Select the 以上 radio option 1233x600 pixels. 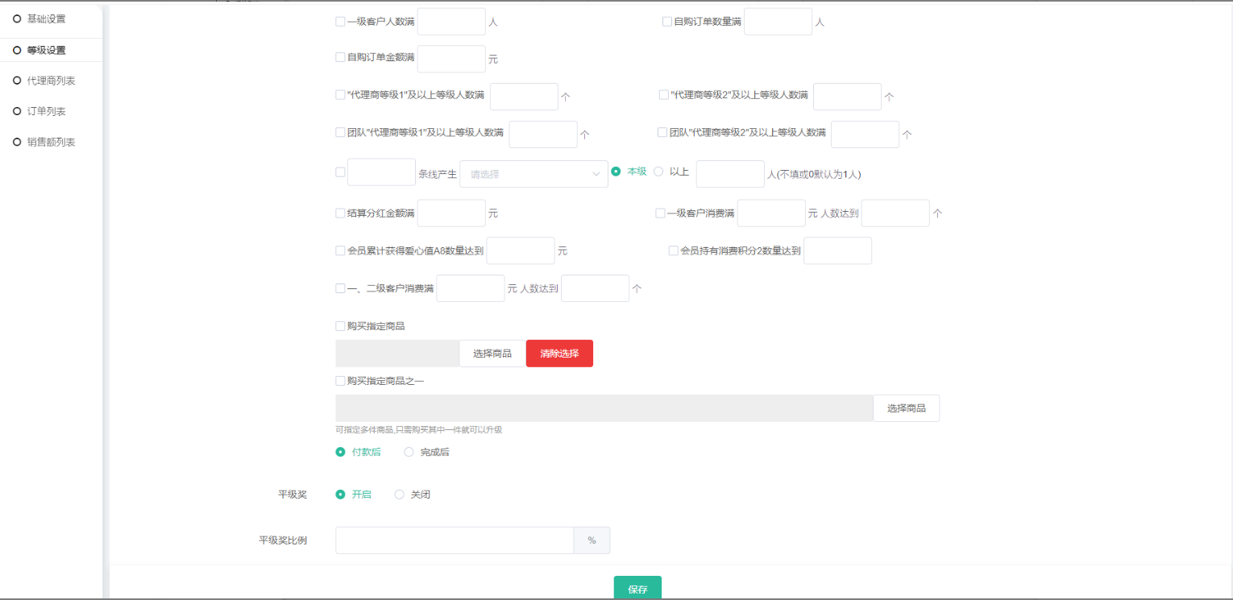[658, 172]
